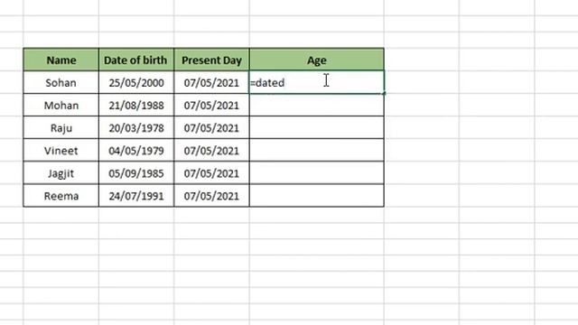Select the Age header cell
Screen dimensions: 578x325
pyautogui.click(x=317, y=60)
